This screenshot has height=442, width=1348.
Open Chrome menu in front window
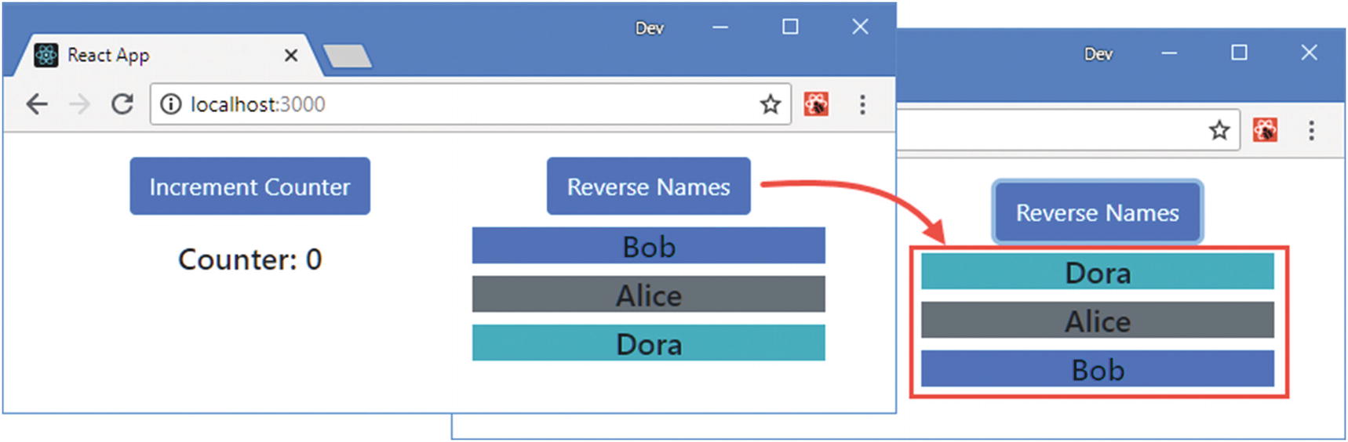click(x=862, y=104)
